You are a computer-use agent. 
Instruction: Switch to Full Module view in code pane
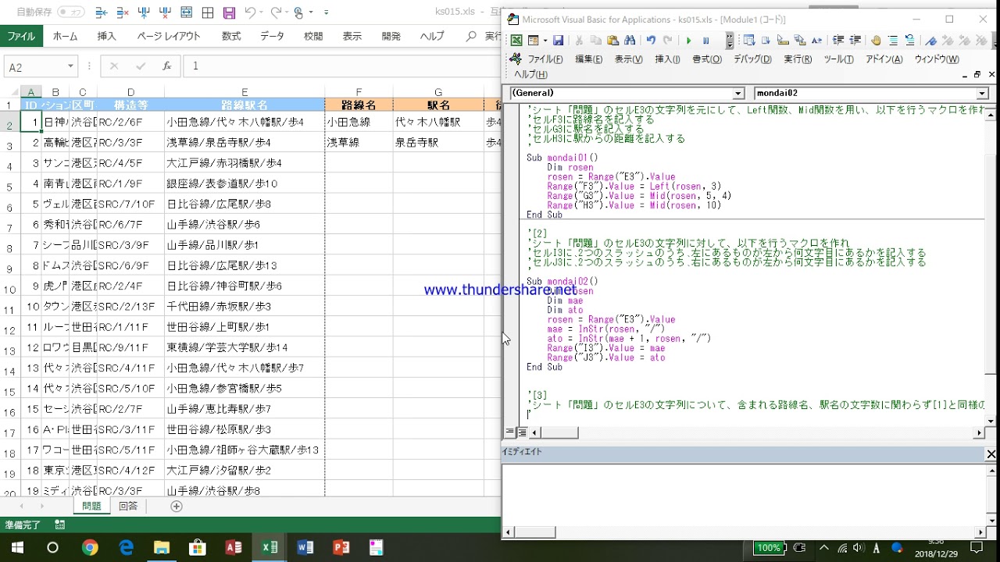tap(522, 432)
